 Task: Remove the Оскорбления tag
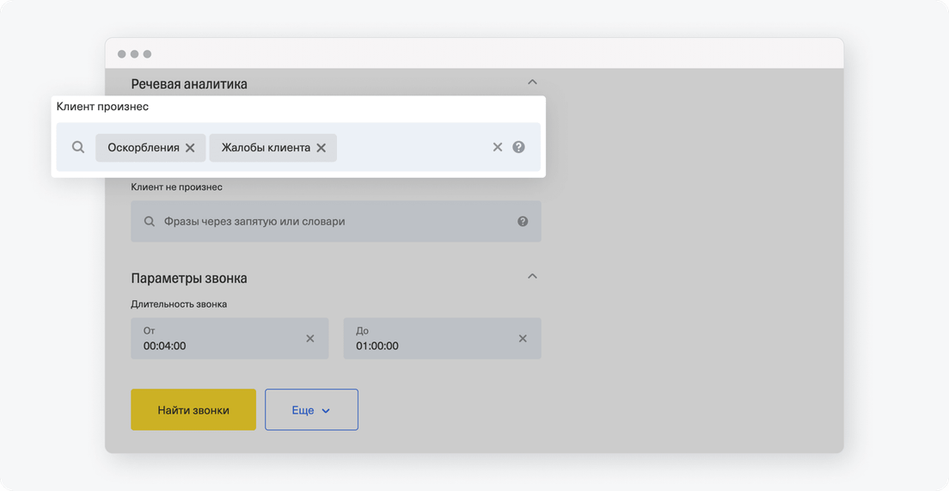coord(190,148)
